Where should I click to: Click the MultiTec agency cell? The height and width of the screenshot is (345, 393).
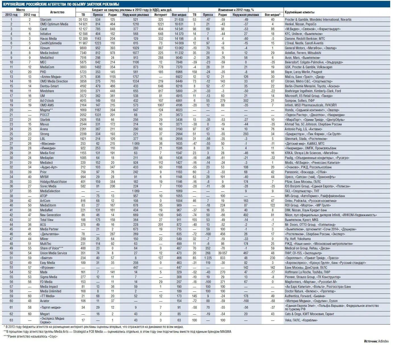click(46, 244)
